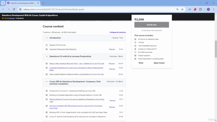
Task: Click the ₹3,099 price text
Action: click(x=139, y=20)
